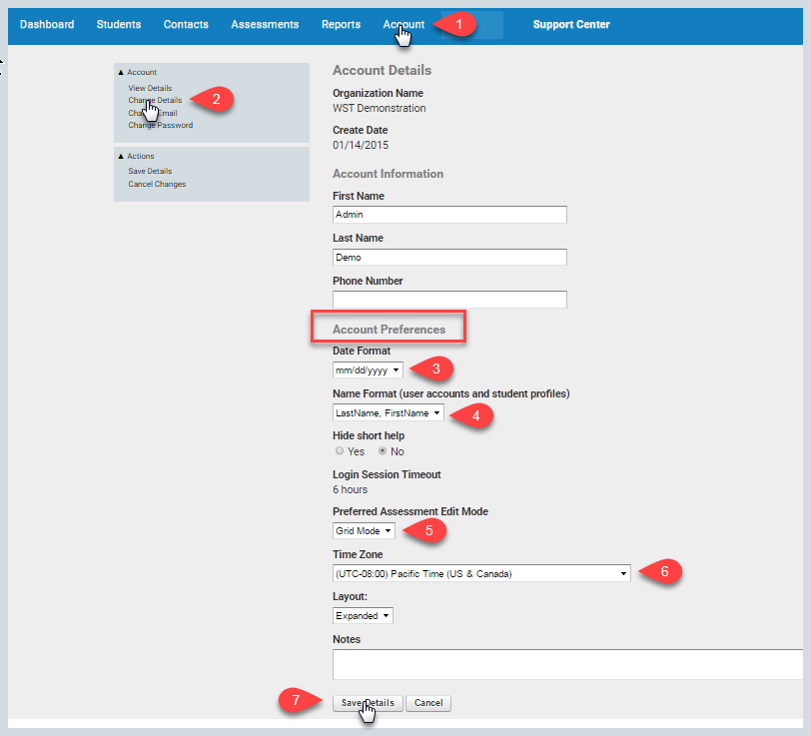Select Yes for Hide short help
The width and height of the screenshot is (811, 736).
click(x=340, y=451)
